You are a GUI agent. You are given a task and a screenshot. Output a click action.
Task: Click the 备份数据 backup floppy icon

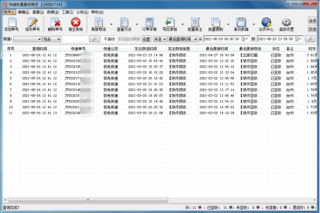point(241,22)
